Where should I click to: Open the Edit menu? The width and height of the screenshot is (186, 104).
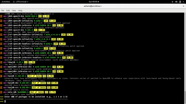(x=8, y=10)
